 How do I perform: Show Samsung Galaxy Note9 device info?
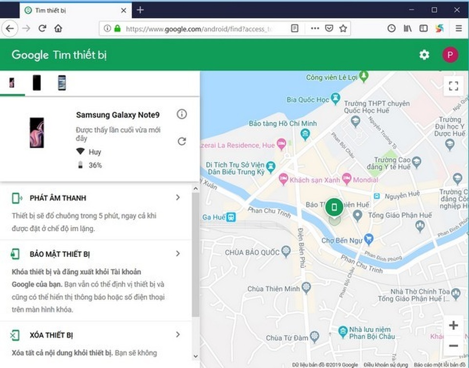click(x=182, y=114)
